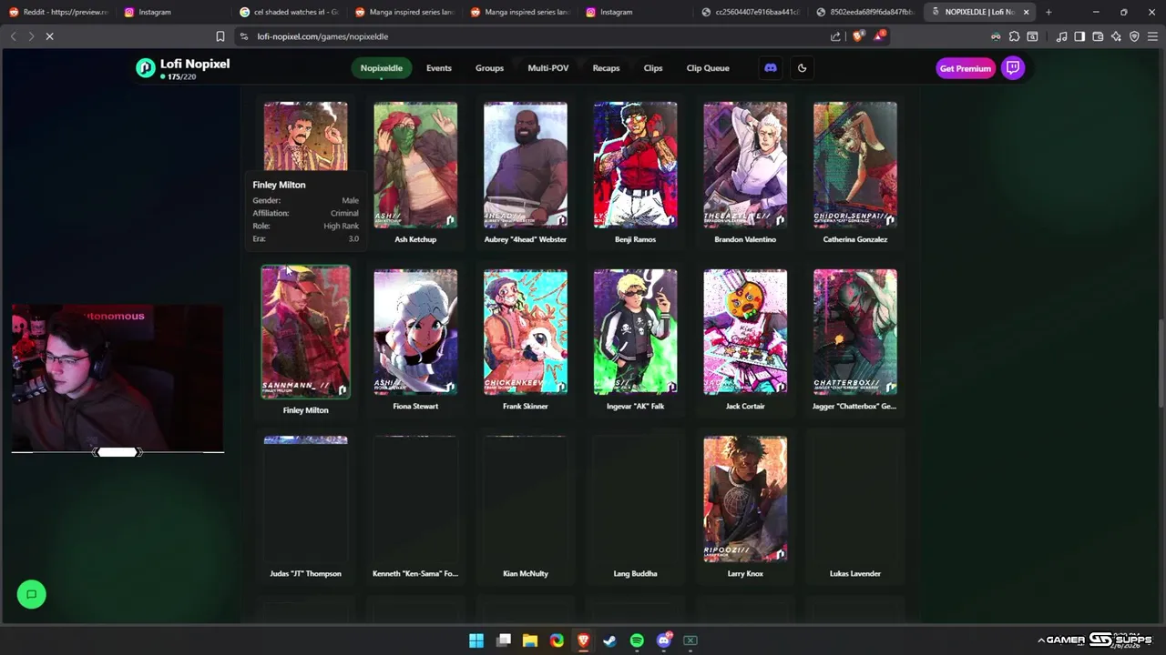Screen dimensions: 1166x655
Task: Open Task View on taskbar
Action: tap(504, 640)
